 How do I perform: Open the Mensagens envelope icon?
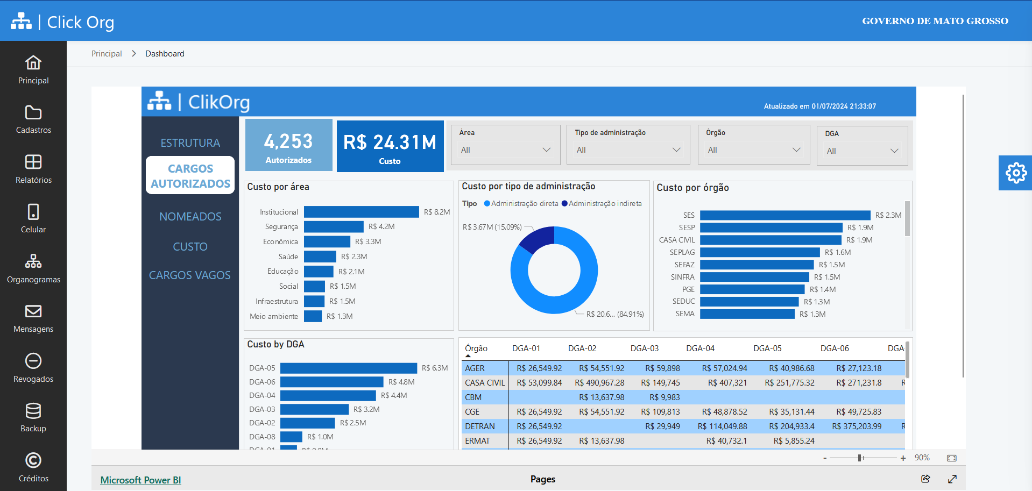pyautogui.click(x=33, y=311)
